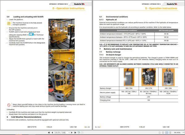Image resolution: width=185 pixels, height=135 pixels.
Task: Click 'SAE Viscosity grade' table header
Action: 166,30
